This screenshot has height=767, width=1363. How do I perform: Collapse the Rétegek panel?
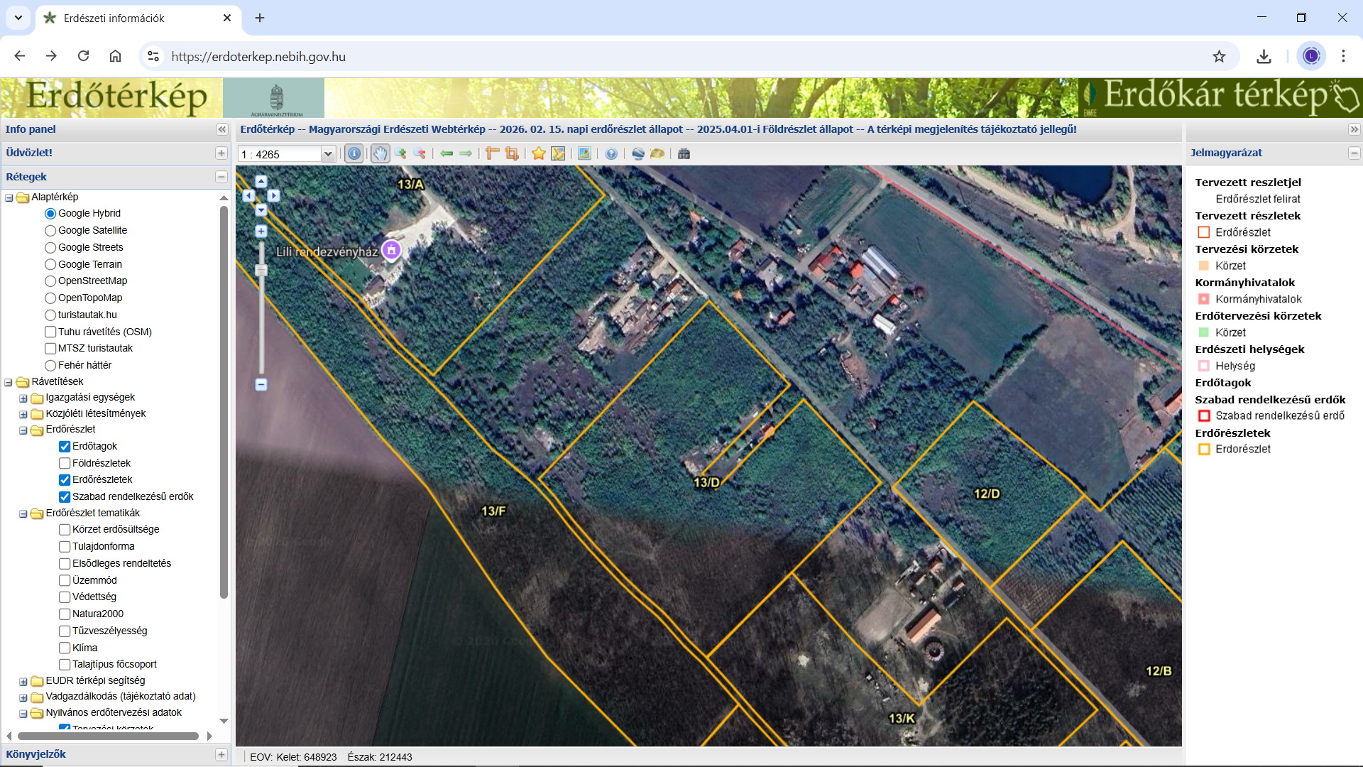coord(221,177)
